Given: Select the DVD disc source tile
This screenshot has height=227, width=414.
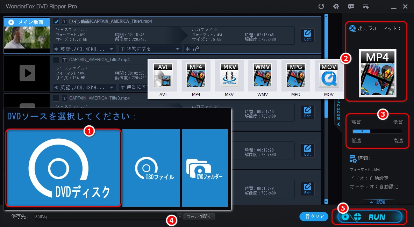Looking at the screenshot, I should click(64, 168).
